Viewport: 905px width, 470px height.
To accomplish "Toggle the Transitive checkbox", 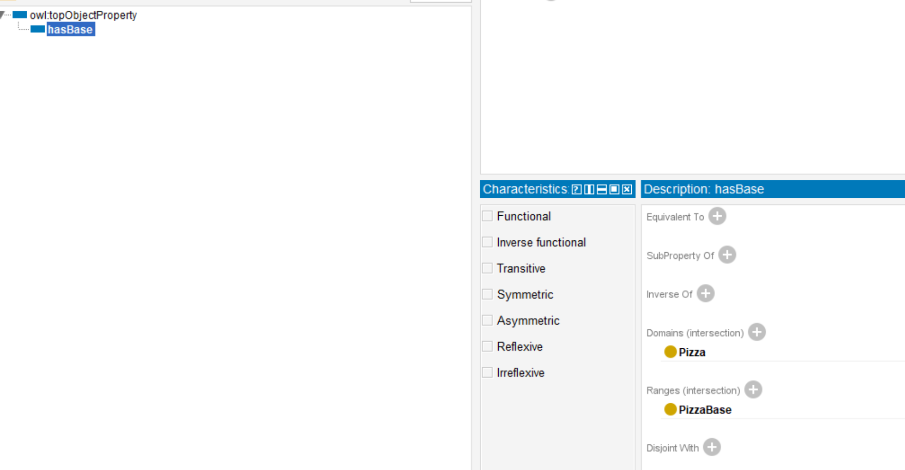I will coord(487,268).
